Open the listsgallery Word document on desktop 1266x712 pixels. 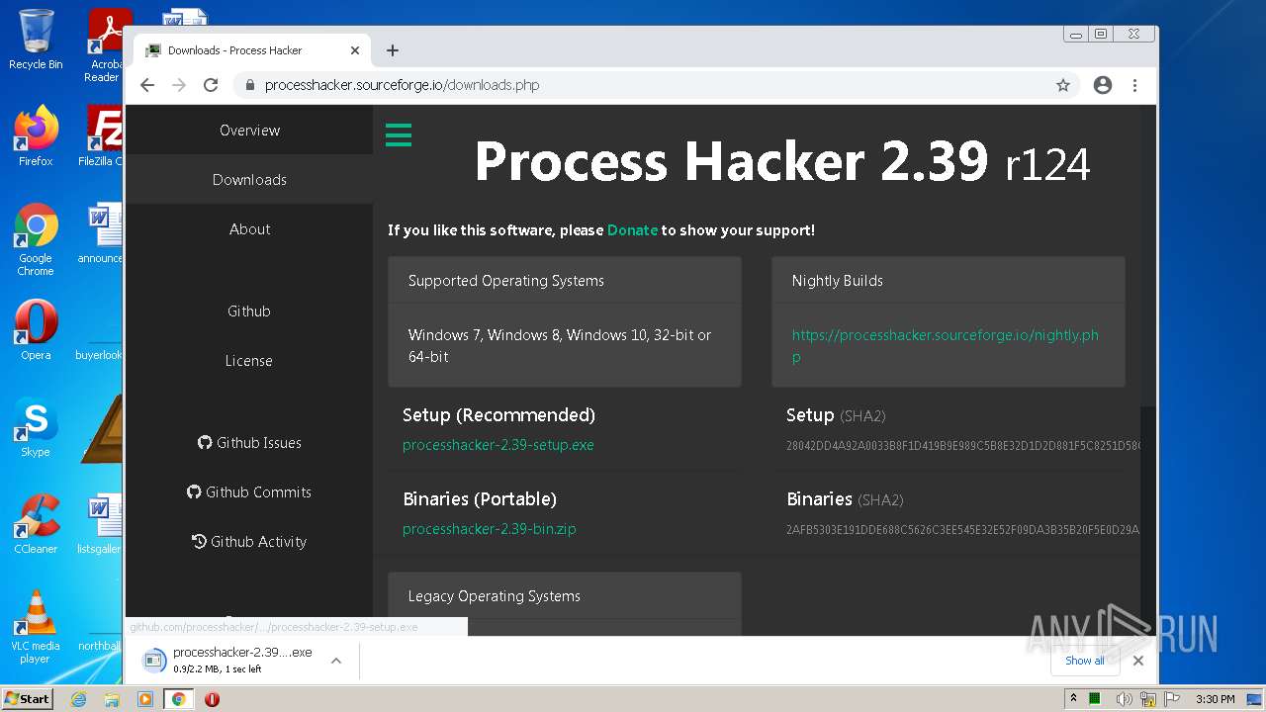101,524
